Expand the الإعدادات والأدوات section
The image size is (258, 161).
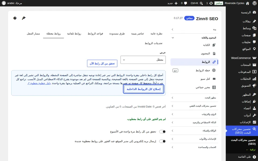click(194, 139)
